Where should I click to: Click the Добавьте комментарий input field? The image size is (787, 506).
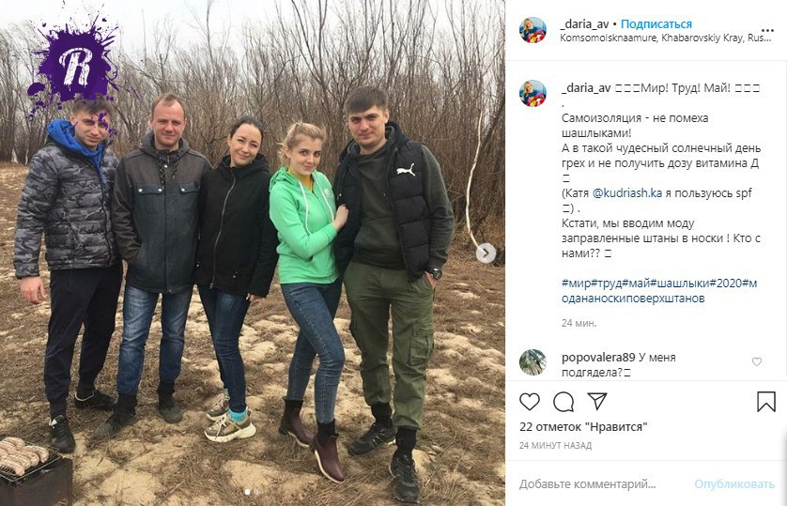click(602, 483)
